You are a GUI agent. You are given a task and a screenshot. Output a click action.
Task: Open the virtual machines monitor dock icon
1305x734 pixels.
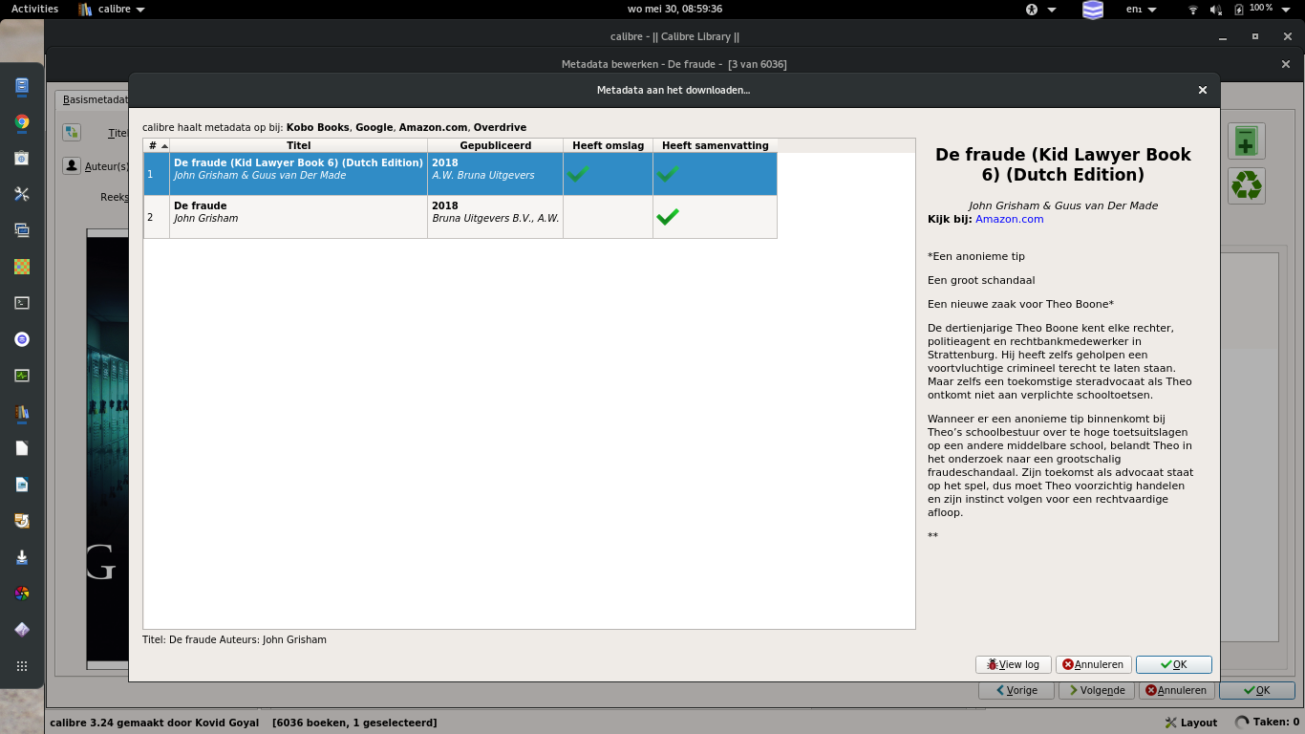[22, 230]
